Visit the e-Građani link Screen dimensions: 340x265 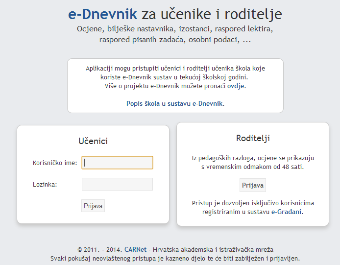pos(287,212)
